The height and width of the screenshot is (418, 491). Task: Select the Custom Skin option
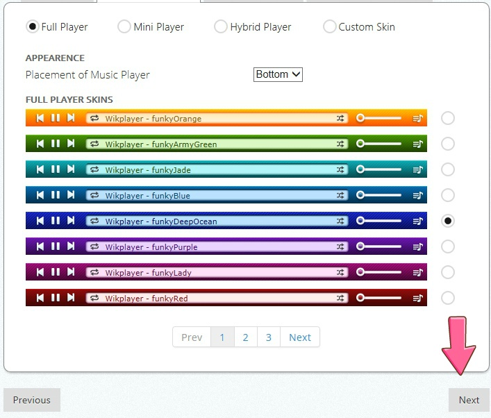[x=329, y=26]
